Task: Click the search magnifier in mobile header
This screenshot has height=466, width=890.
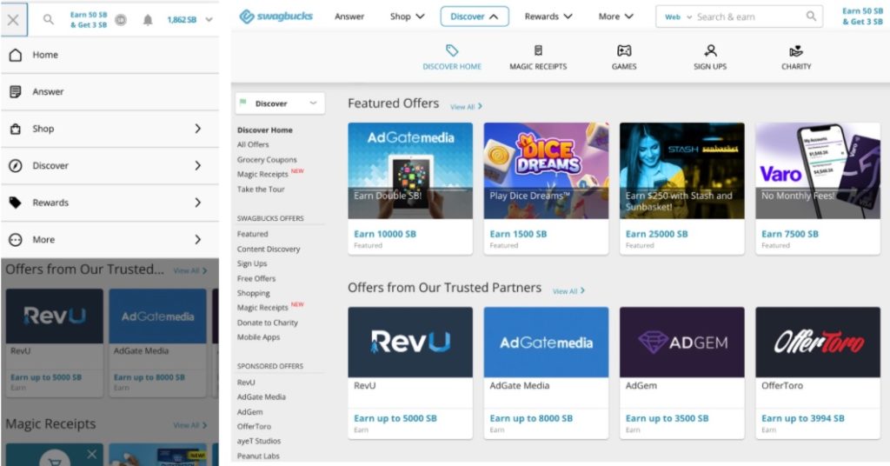Action: point(49,19)
